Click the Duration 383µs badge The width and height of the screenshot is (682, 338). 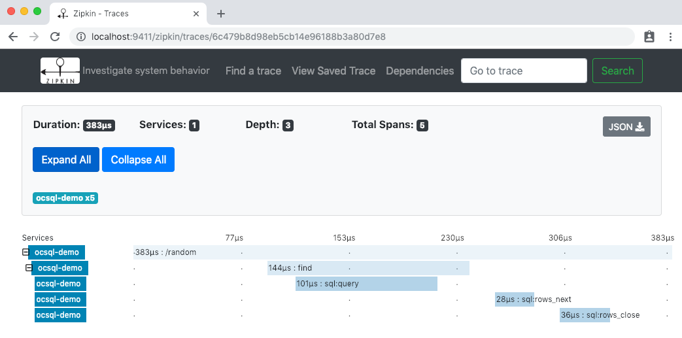point(99,126)
